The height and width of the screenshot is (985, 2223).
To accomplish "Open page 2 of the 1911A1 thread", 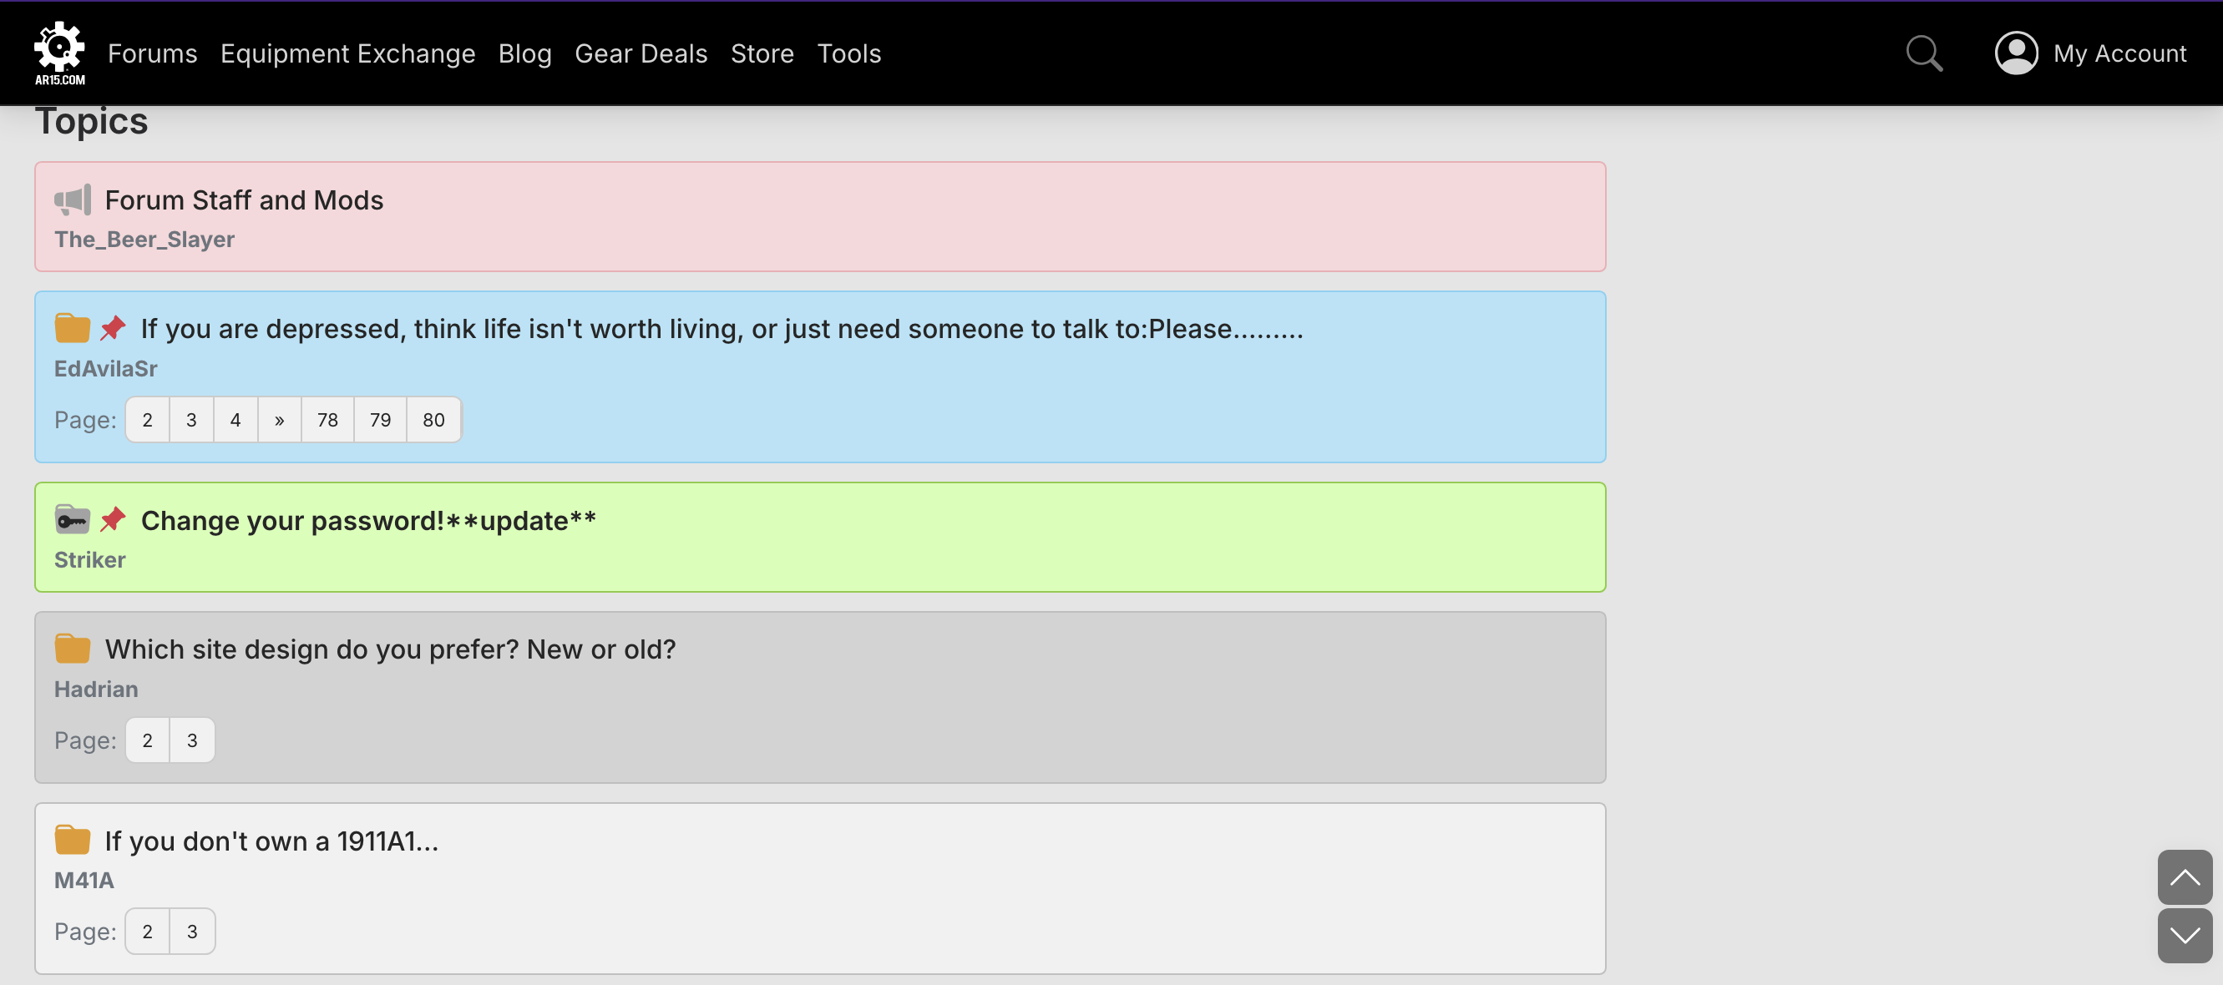I will click(x=148, y=932).
